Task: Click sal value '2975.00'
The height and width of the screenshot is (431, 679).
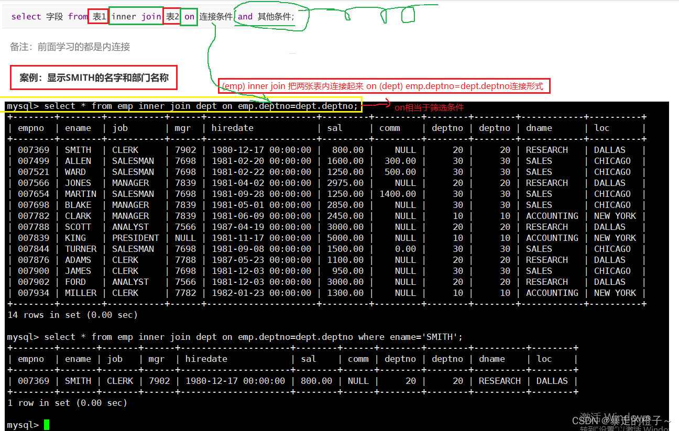Action: tap(345, 183)
